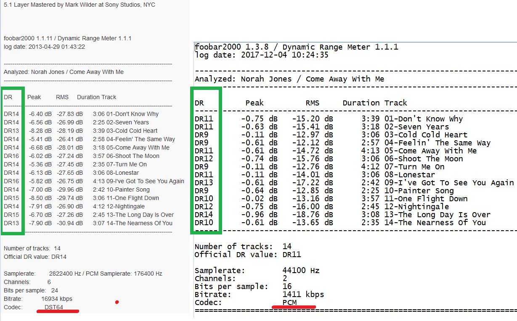Click the log date 2017-12-04 line

pos(261,55)
